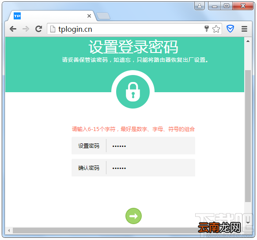257x240 pixels.
Task: Click the 确认密码 label
Action: tap(89, 168)
